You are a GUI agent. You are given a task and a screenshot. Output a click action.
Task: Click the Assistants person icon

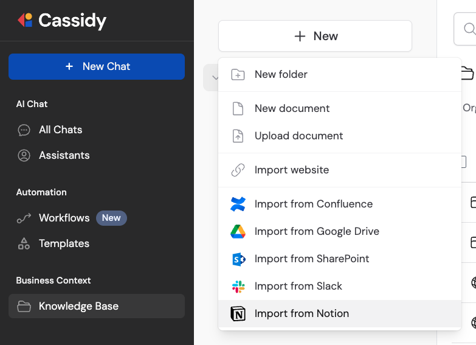(24, 156)
